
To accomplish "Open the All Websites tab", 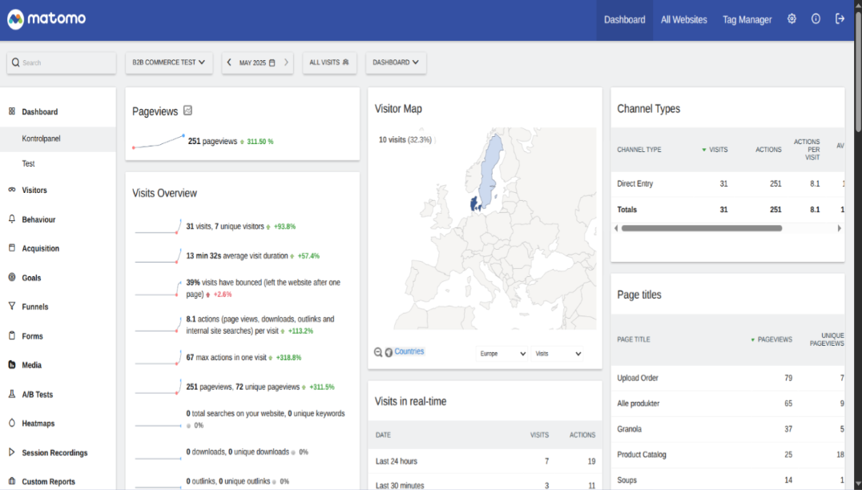I will 683,20.
